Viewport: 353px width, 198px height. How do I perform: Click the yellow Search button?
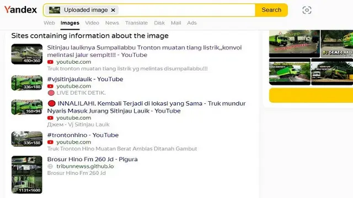271,10
